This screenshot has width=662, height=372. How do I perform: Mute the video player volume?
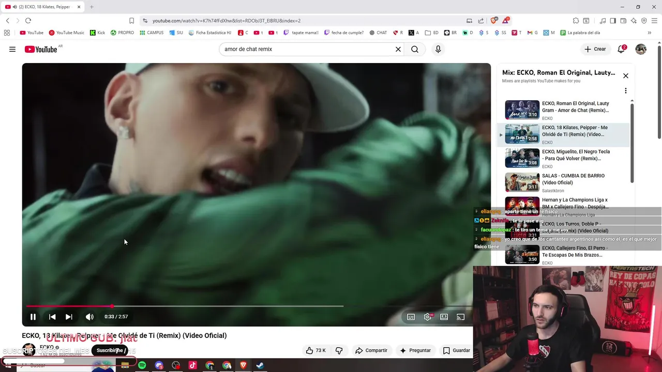89,317
